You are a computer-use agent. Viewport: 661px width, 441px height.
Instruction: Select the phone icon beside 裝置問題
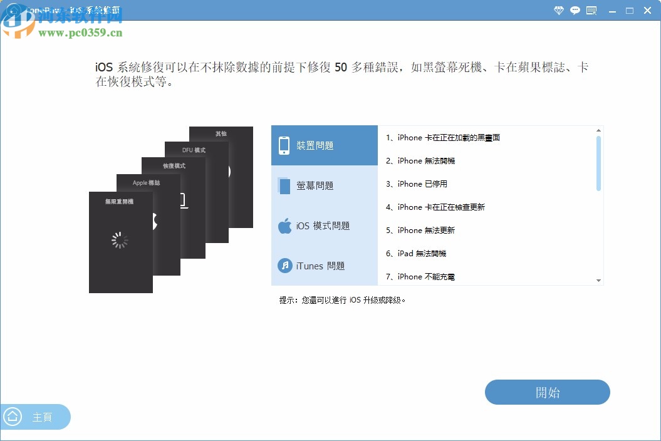(284, 145)
